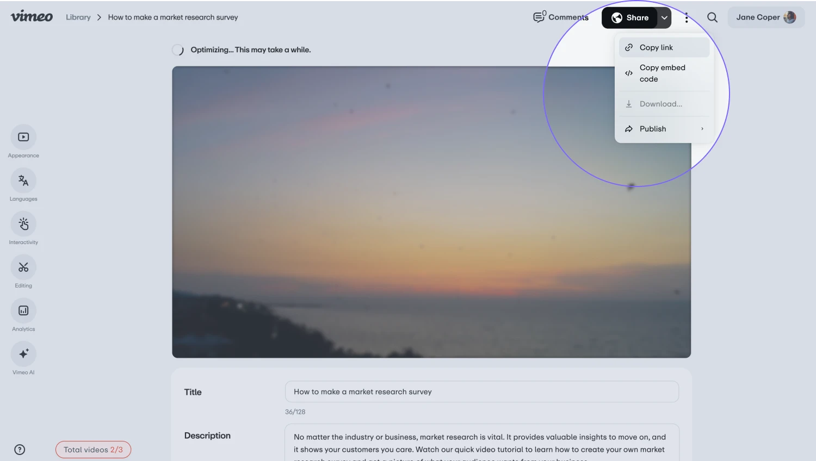Expand the Share dropdown arrow
816x461 pixels.
(x=664, y=18)
